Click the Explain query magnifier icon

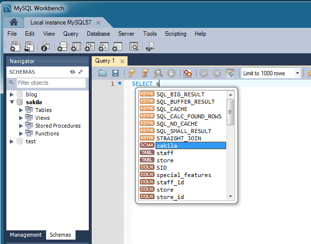coord(158,73)
